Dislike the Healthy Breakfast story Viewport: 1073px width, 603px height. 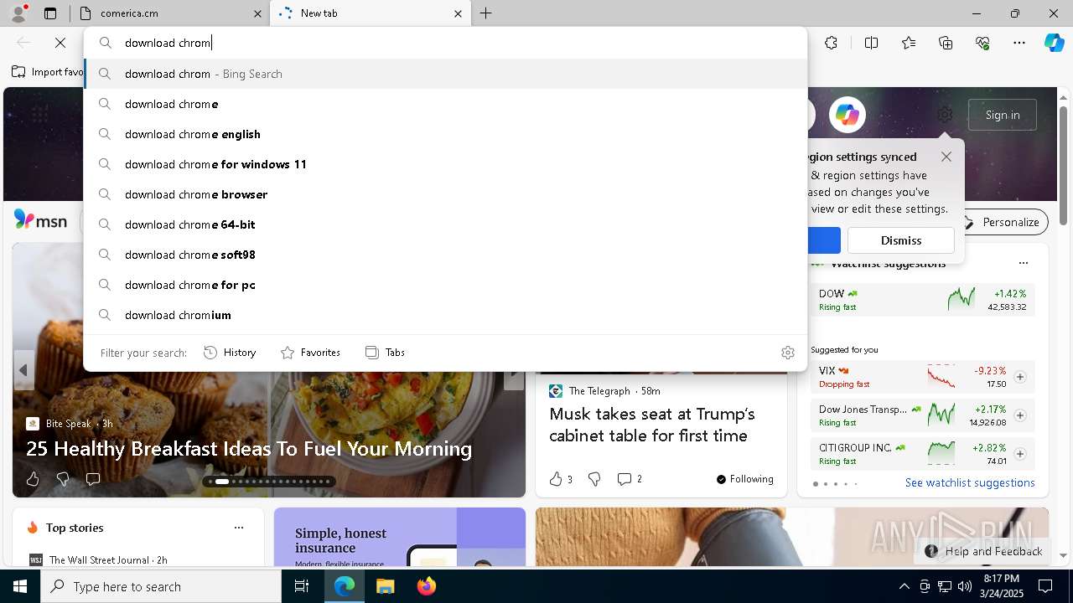pyautogui.click(x=63, y=479)
